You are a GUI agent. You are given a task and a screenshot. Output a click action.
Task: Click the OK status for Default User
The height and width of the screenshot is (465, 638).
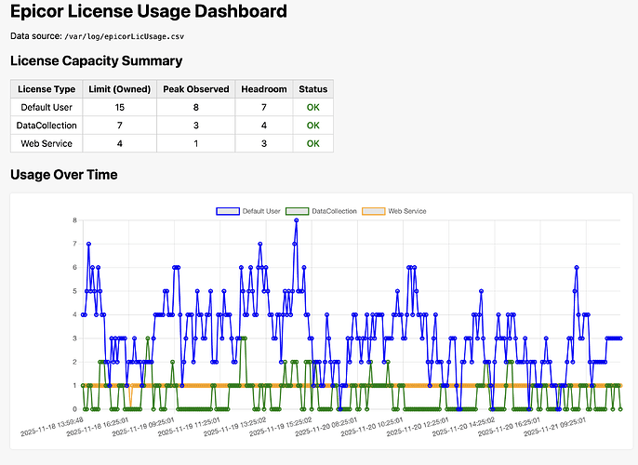click(x=313, y=107)
